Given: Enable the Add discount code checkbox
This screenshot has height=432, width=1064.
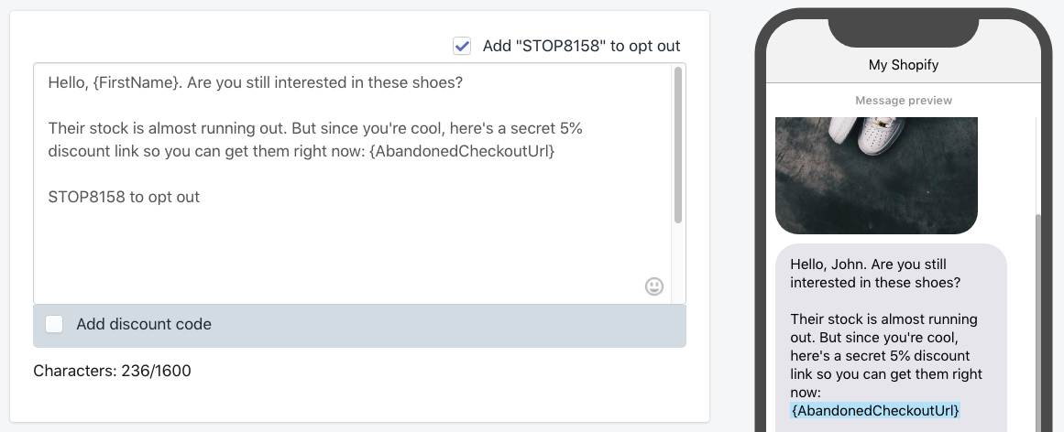Looking at the screenshot, I should pyautogui.click(x=54, y=324).
